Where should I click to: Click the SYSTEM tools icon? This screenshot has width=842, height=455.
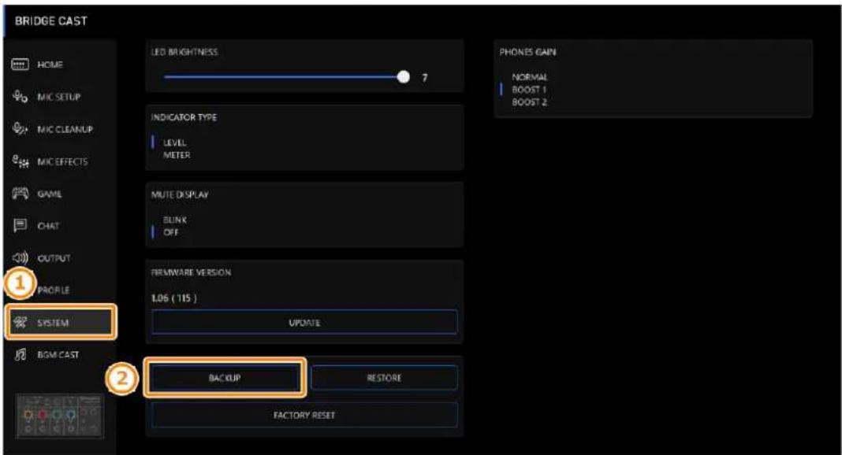pyautogui.click(x=20, y=323)
